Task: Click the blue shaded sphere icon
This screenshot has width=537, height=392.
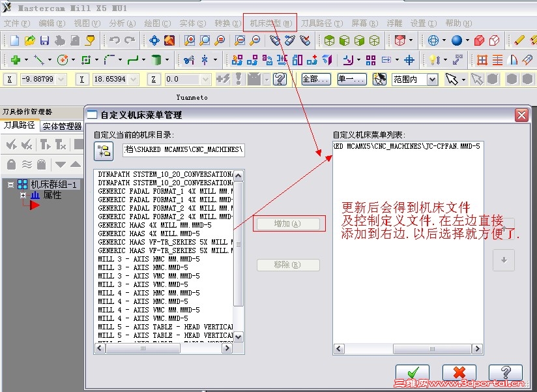Action: click(x=457, y=40)
